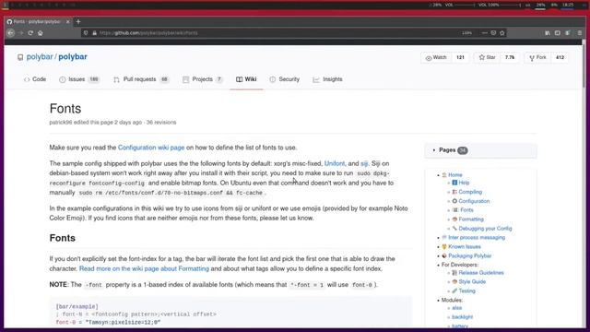Open the wiki page about Formatting link
This screenshot has height=332, width=590.
(144, 268)
